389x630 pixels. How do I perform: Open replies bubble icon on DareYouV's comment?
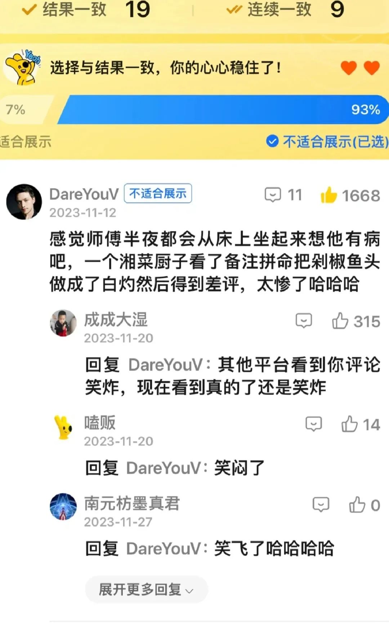(273, 195)
